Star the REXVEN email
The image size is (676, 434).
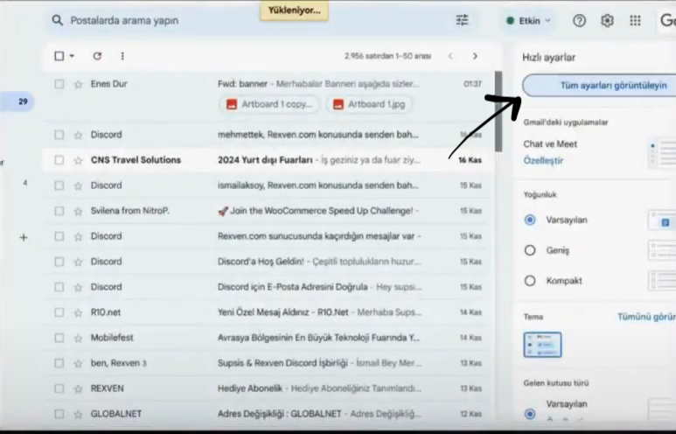78,388
